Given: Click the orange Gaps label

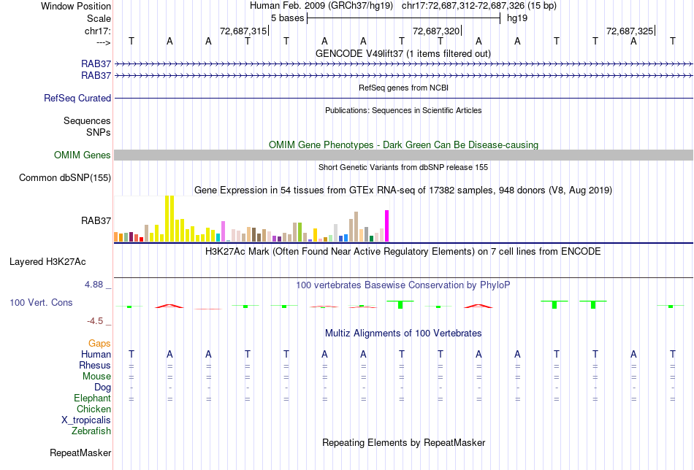Looking at the screenshot, I should pos(99,344).
